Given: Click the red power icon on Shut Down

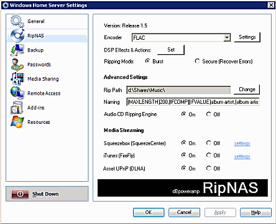Looking at the screenshot, I should click(x=20, y=194).
